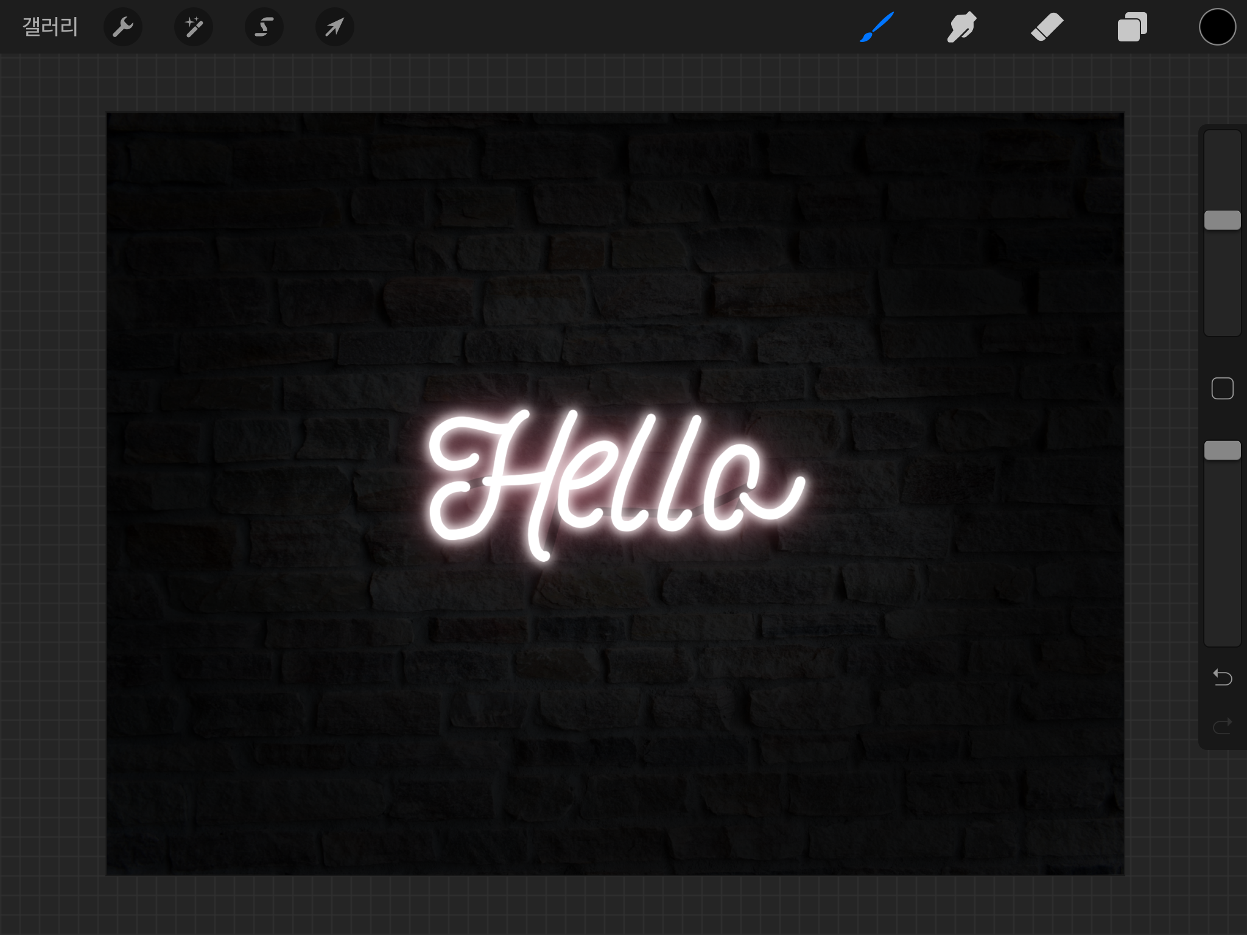1247x935 pixels.
Task: Activate the Transform arrow tool
Action: (x=335, y=27)
